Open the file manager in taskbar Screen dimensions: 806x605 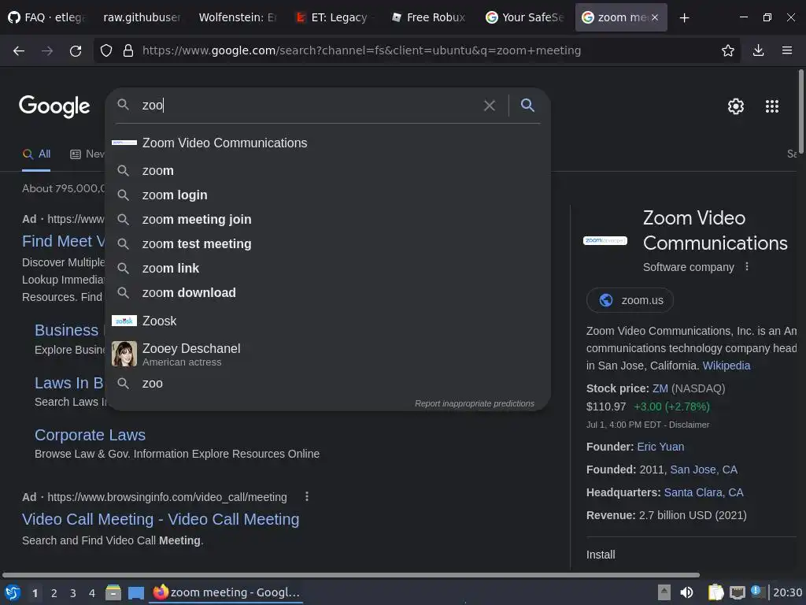113,592
